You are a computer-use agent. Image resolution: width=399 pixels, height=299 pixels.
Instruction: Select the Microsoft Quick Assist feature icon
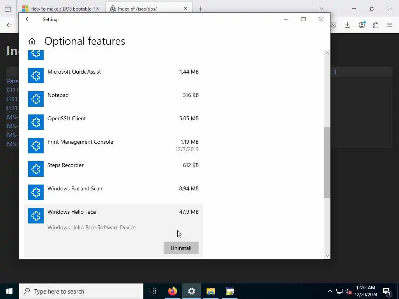35,76
